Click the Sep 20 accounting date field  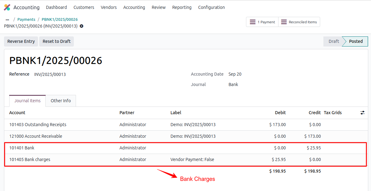[235, 74]
